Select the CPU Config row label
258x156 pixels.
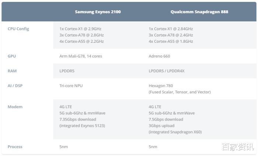[x=18, y=29]
